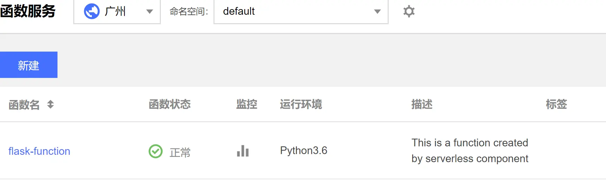Click the serverless component description text

pyautogui.click(x=470, y=151)
